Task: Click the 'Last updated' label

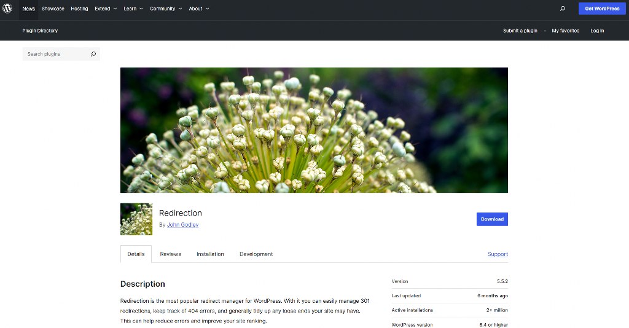Action: click(406, 296)
